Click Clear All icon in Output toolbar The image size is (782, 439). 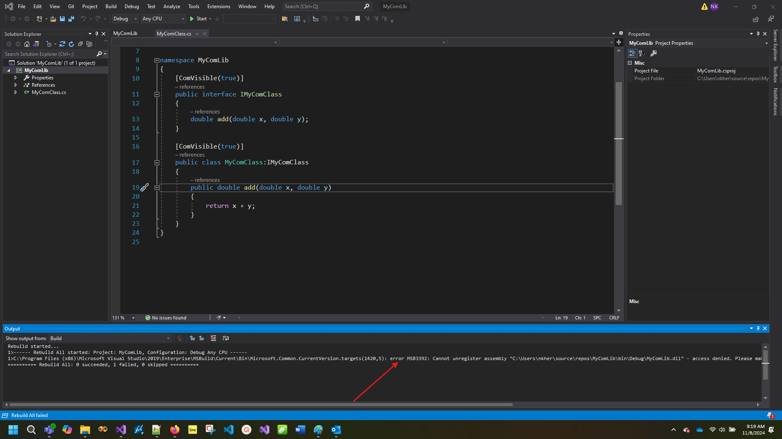click(x=213, y=338)
